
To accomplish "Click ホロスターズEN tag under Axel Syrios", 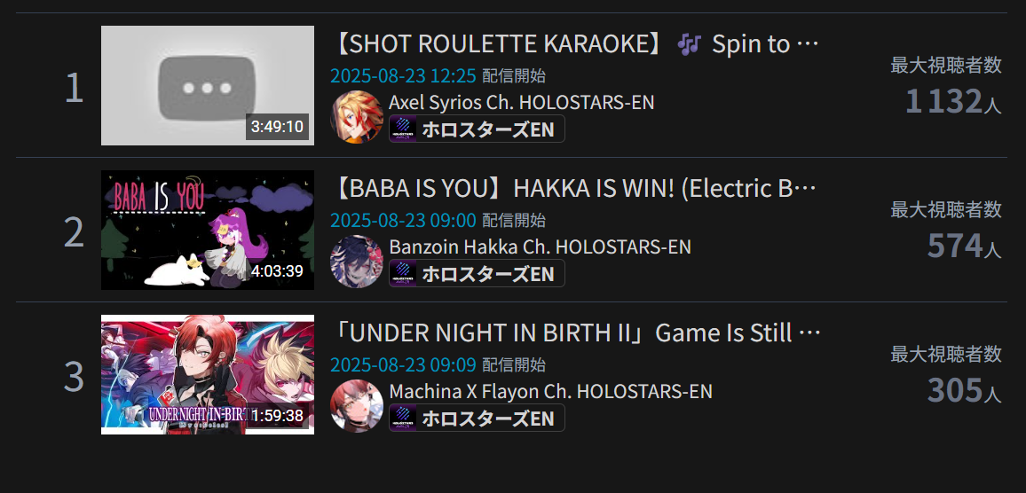I will click(477, 129).
